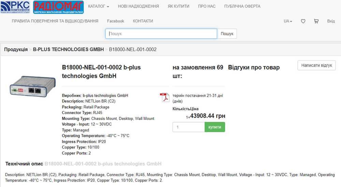Click the Copper Ports: 2 line
Viewport: 341px width, 187px height.
pos(76,153)
